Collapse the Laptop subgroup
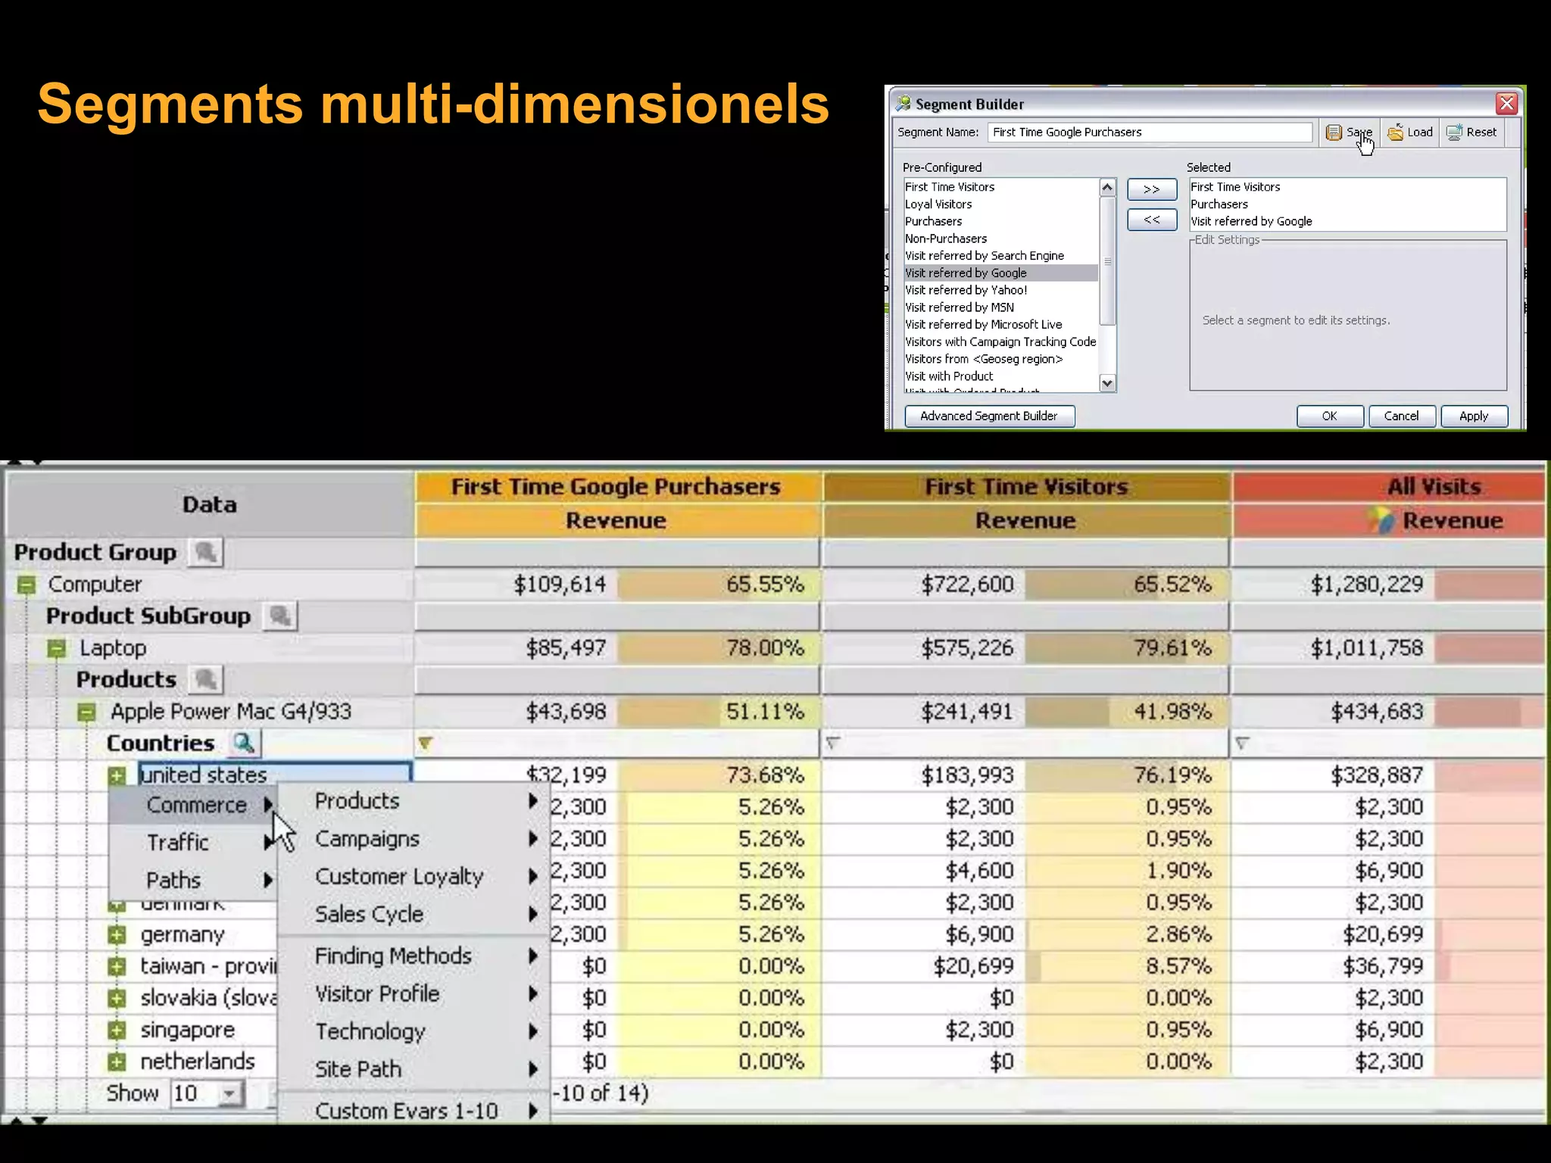This screenshot has height=1163, width=1551. tap(56, 649)
